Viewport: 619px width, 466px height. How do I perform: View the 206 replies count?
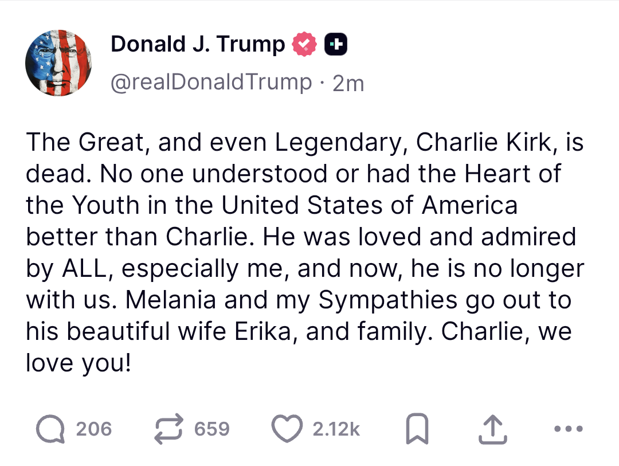94,429
